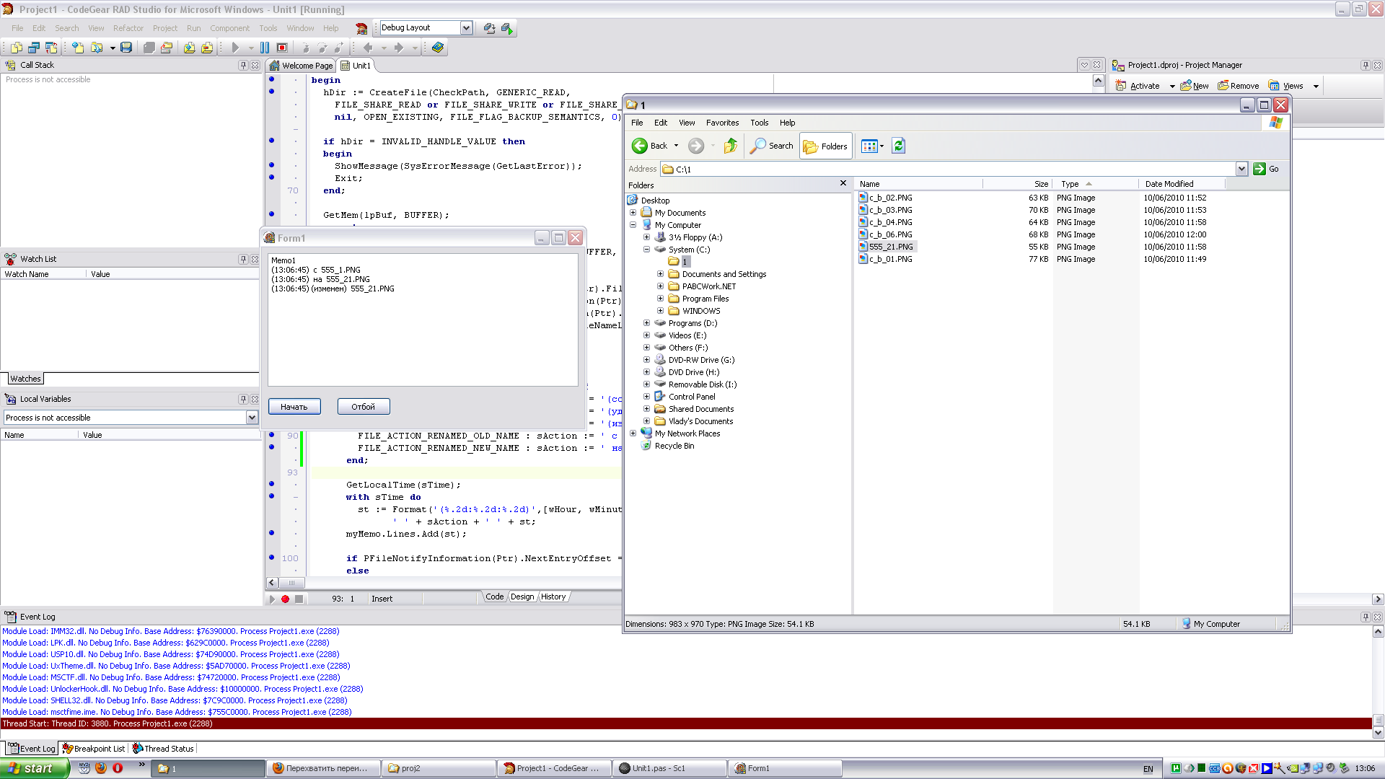Expand the Programs (D:) drive node
Image resolution: width=1385 pixels, height=779 pixels.
click(x=646, y=323)
